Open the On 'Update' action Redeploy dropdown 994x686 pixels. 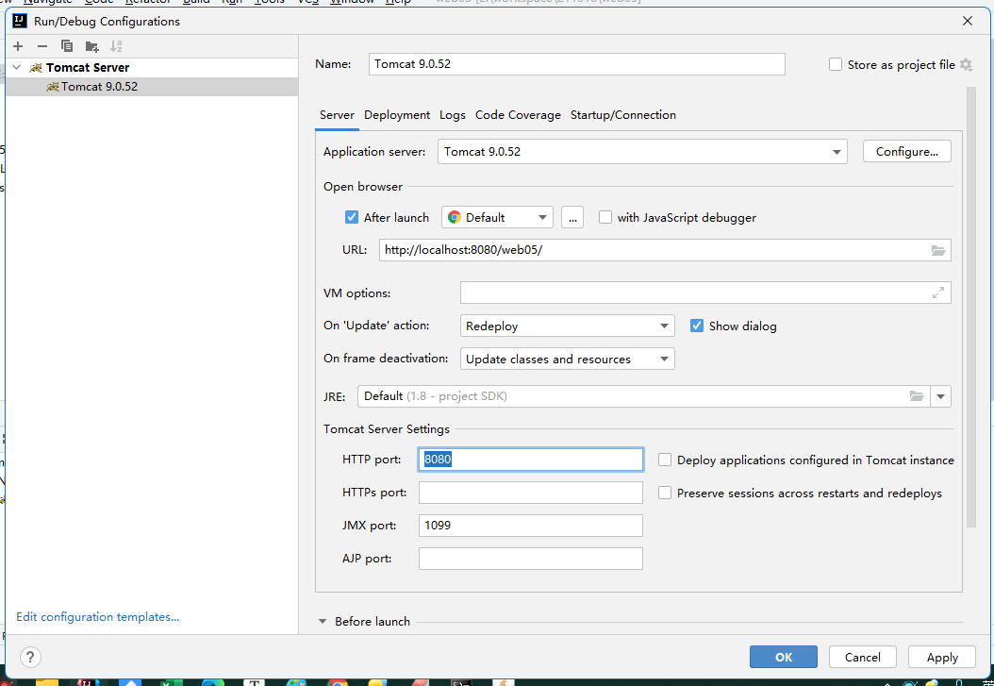[567, 326]
